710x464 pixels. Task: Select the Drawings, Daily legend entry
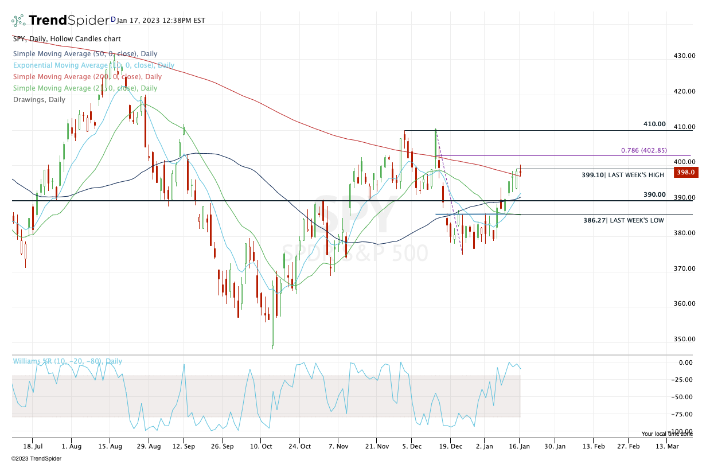(38, 100)
